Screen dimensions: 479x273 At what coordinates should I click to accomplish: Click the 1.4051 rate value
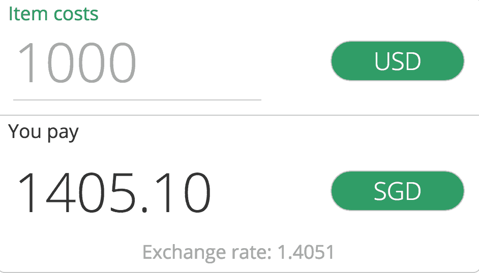306,252
